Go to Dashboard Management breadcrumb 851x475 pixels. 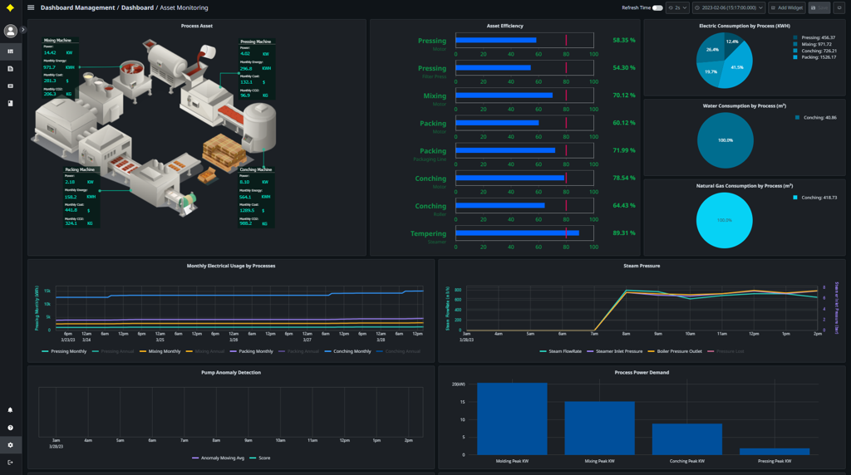coord(77,7)
